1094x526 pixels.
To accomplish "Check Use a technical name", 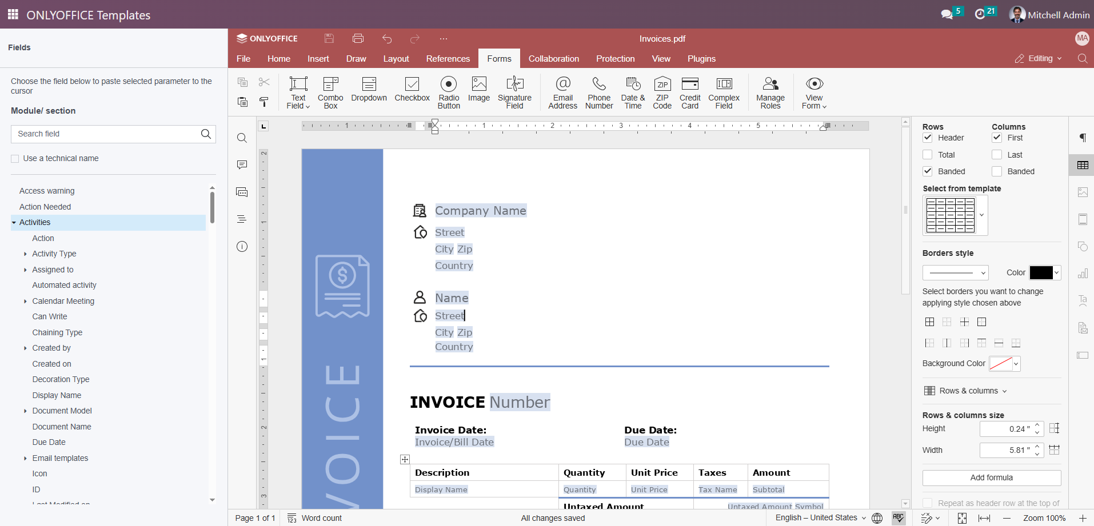I will [x=15, y=159].
